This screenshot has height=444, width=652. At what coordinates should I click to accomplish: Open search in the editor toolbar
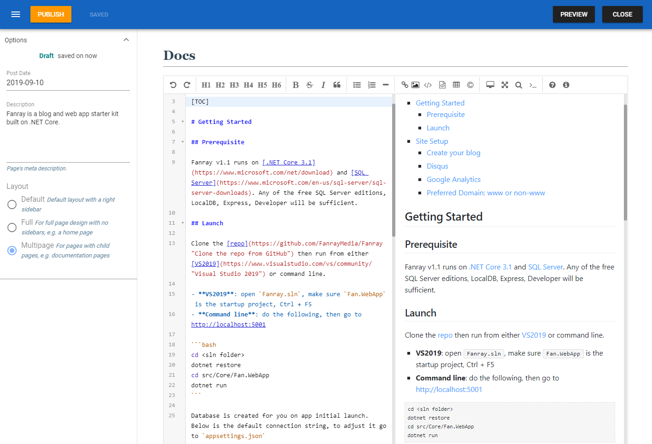(x=518, y=85)
